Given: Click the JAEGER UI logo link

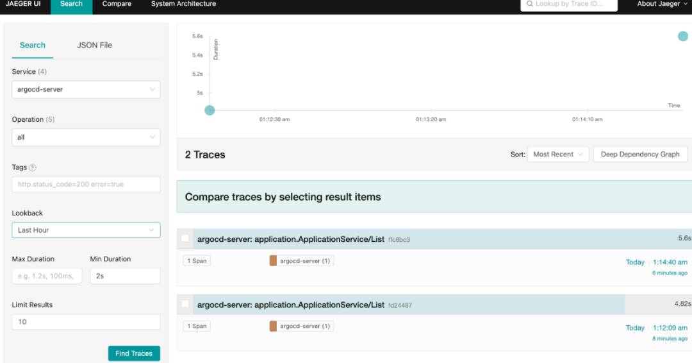Looking at the screenshot, I should pos(23,4).
